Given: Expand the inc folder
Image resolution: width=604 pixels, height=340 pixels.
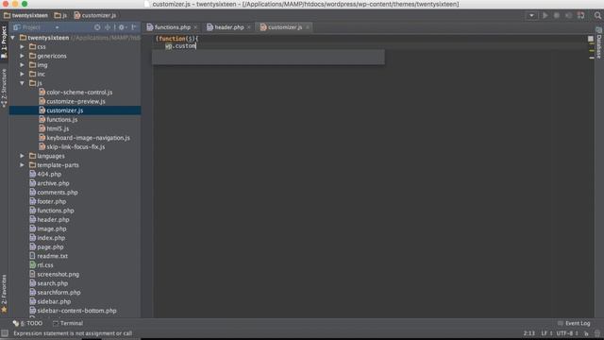Looking at the screenshot, I should 22,74.
